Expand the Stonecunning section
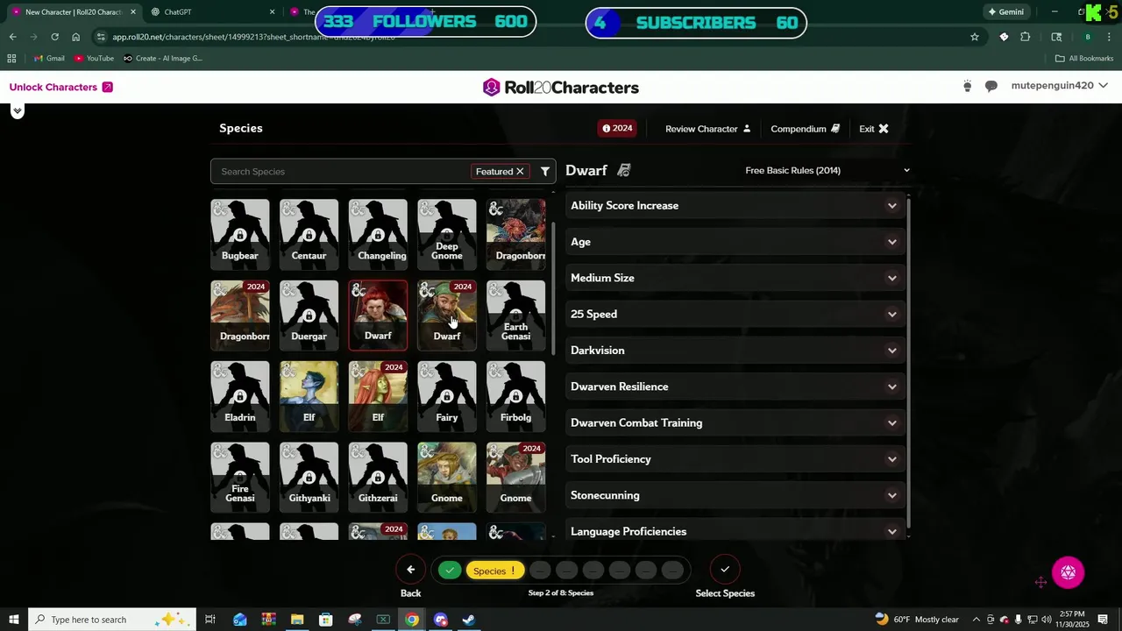This screenshot has height=631, width=1122. pyautogui.click(x=735, y=495)
